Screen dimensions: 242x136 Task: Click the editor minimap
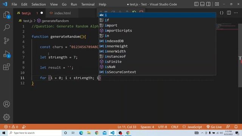click(x=227, y=26)
